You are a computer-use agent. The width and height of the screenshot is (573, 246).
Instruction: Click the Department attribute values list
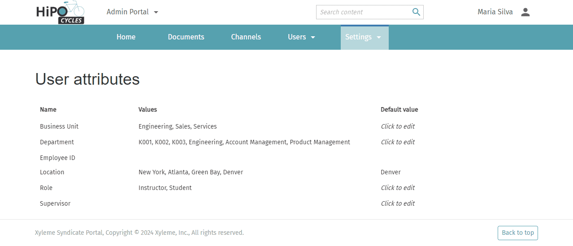tap(244, 142)
